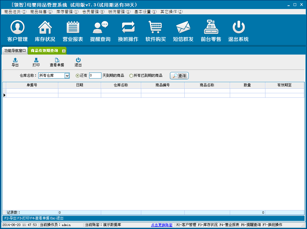307x229 pixels.
Task: Launch the 前台零售 cash register icon
Action: (211, 28)
